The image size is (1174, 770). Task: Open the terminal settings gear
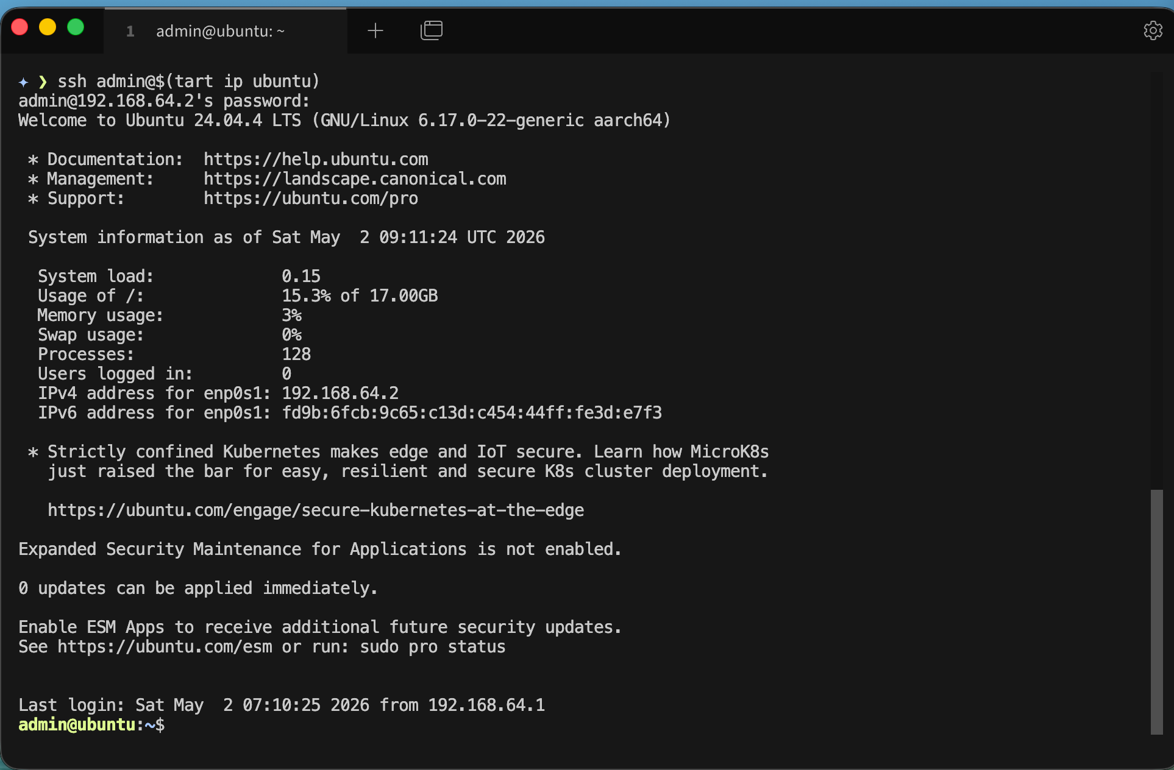tap(1153, 30)
